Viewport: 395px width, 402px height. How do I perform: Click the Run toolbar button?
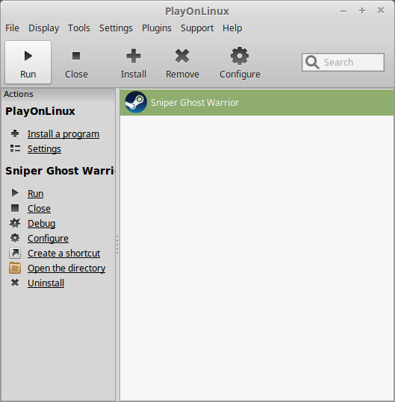(28, 63)
